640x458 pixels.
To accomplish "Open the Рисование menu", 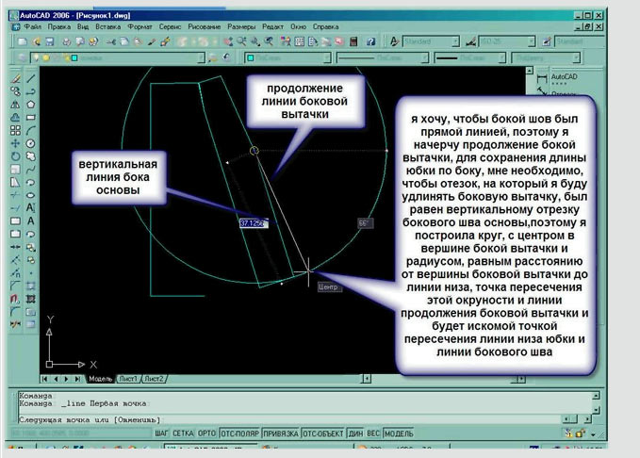I will coord(205,28).
